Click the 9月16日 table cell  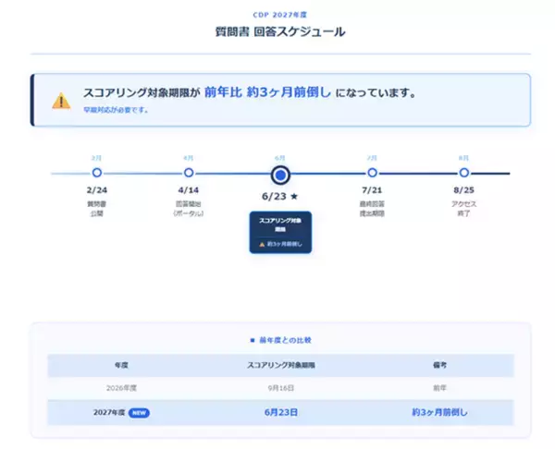[x=281, y=388]
